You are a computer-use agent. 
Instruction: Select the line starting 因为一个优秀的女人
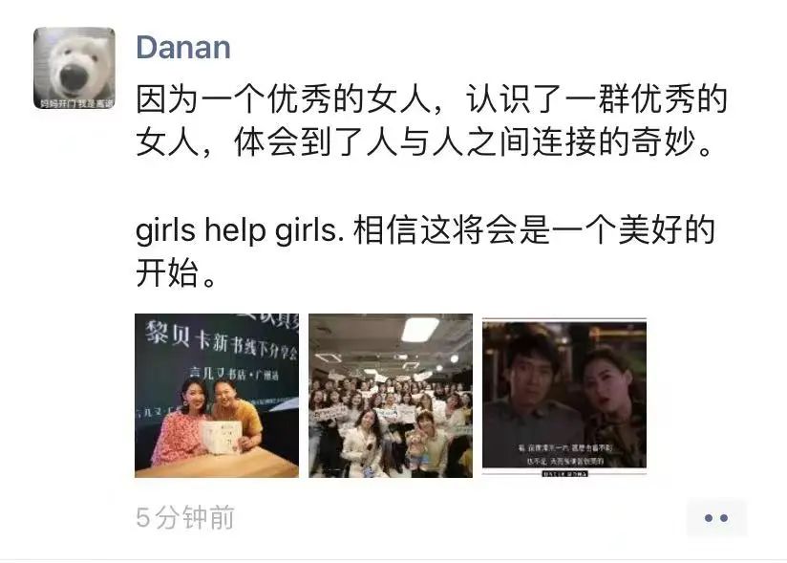[x=432, y=99]
